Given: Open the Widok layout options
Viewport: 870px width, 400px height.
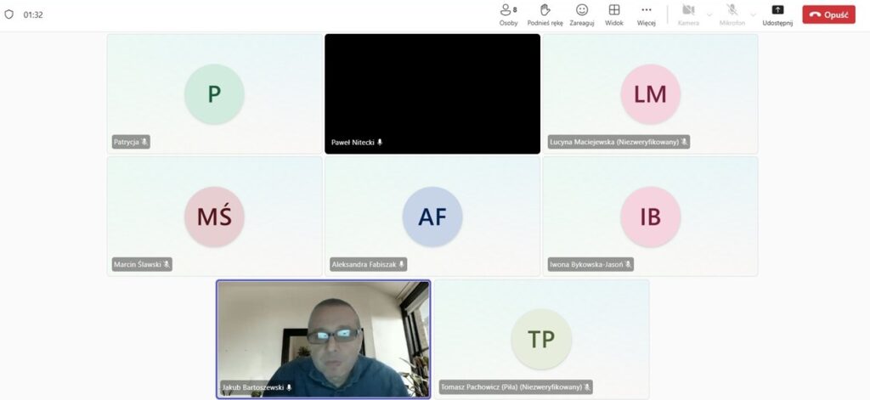Looking at the screenshot, I should [x=613, y=10].
